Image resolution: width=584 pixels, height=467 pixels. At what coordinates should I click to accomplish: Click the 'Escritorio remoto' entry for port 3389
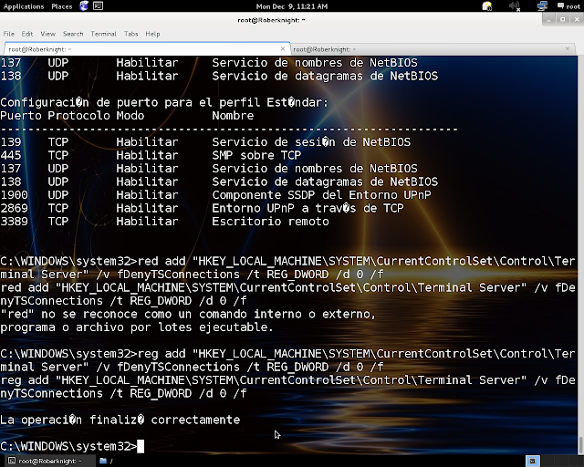pos(270,222)
